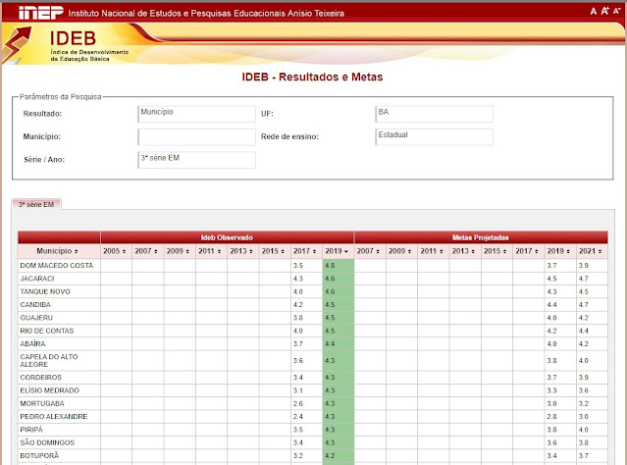
Task: Open the Série / Ano field showing 3ª série EM
Action: pyautogui.click(x=196, y=160)
